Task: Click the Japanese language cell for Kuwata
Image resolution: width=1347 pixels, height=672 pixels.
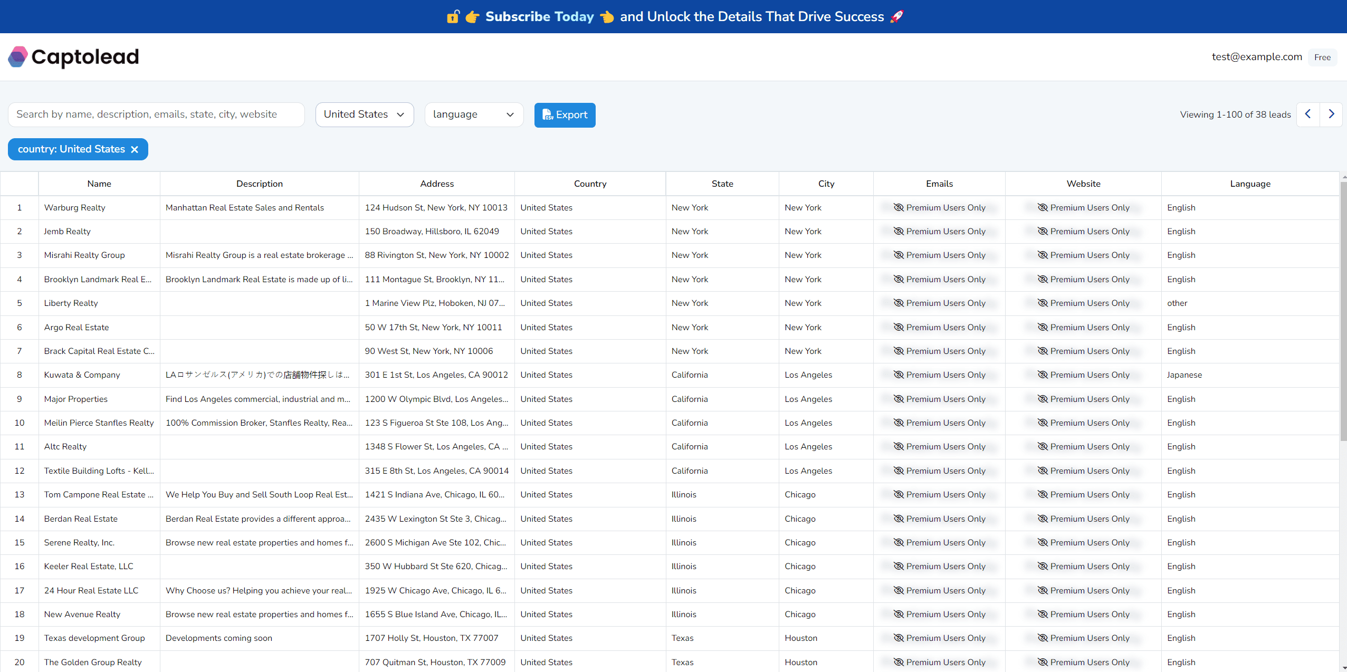Action: point(1250,375)
